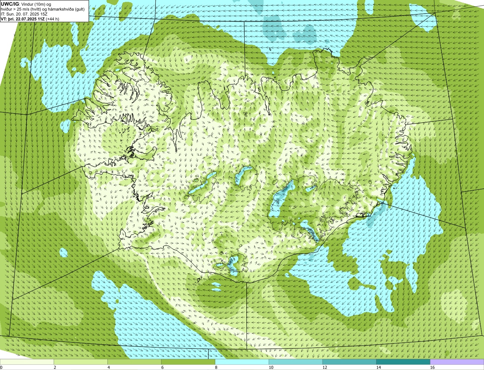Screen dimensions: 484x370
Task: Pick the 14–16 dark teal legend segment
Action: point(403,362)
